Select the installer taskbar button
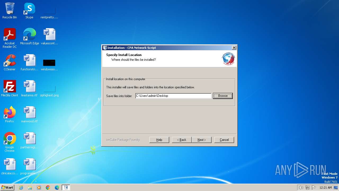339x191 pixels. tap(66, 188)
